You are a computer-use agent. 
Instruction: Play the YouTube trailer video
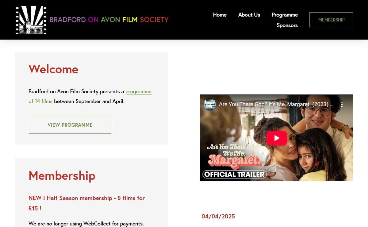coord(277,138)
